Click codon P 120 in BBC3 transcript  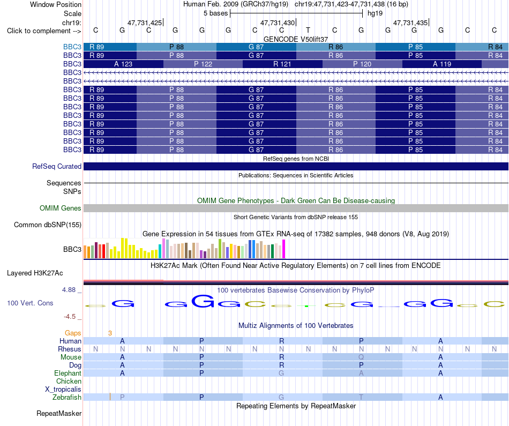click(362, 64)
